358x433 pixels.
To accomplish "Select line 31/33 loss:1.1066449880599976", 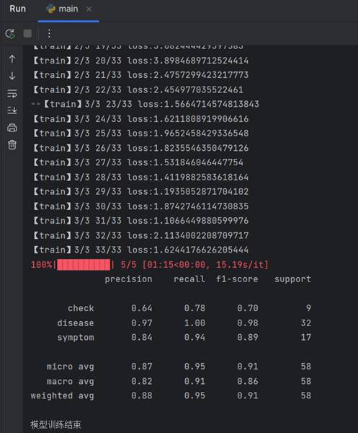I will pyautogui.click(x=140, y=221).
